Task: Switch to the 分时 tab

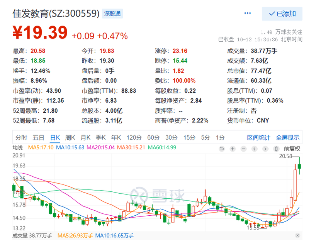Action: click(x=21, y=137)
